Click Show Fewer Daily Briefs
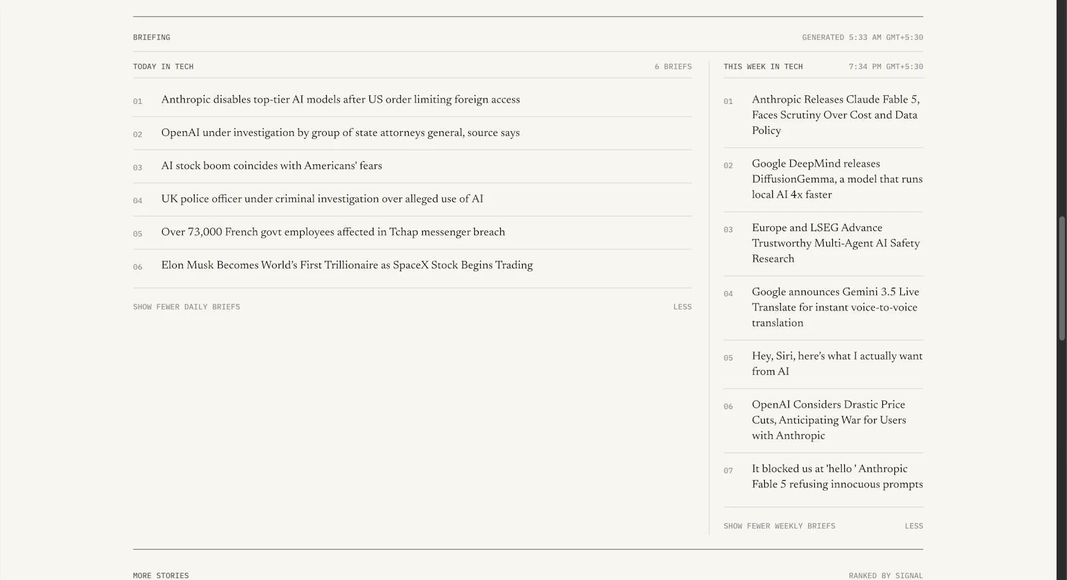Viewport: 1067px width, 580px height. tap(187, 307)
